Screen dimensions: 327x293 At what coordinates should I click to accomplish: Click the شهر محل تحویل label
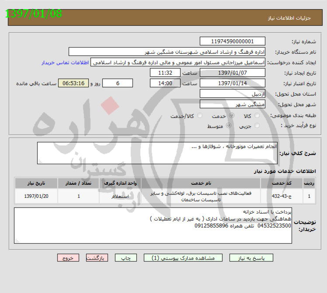click(297, 104)
